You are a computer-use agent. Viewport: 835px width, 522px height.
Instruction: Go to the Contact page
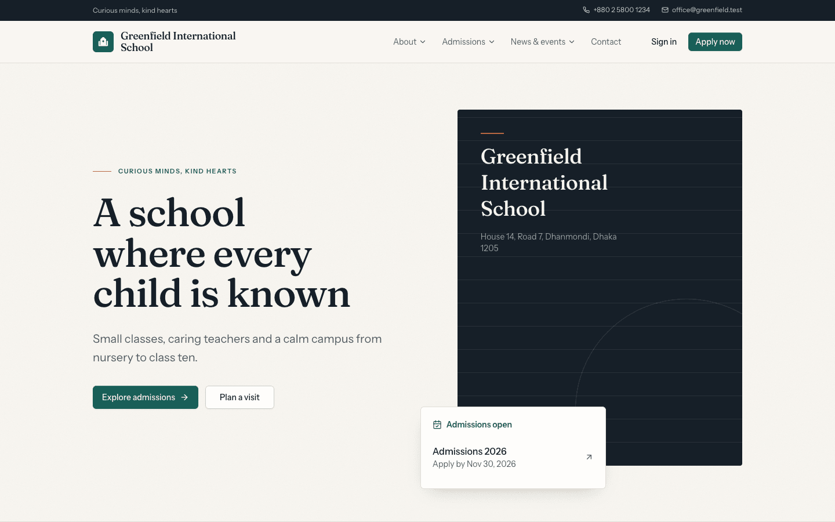(606, 42)
